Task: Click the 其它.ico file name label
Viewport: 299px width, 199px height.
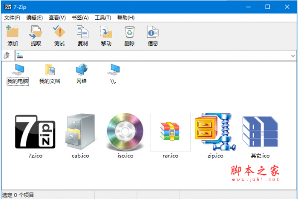Action: [260, 156]
